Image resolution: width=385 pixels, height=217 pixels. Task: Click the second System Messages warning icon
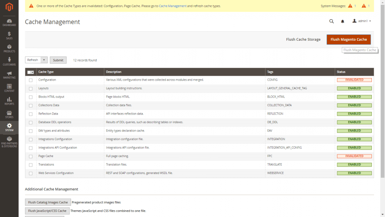pos(364,6)
